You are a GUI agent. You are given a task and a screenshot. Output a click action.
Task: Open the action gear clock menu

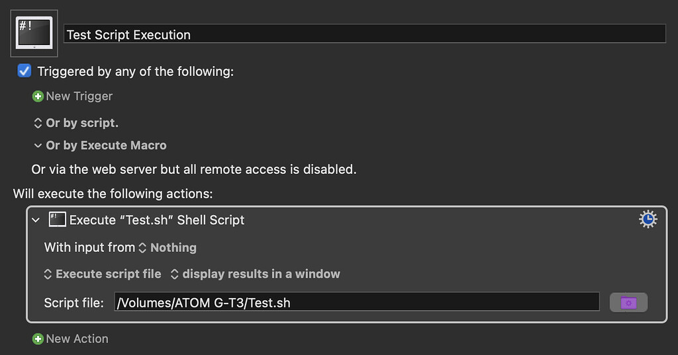pyautogui.click(x=648, y=220)
